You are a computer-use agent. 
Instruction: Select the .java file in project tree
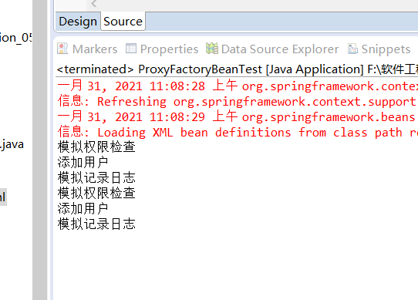click(x=12, y=144)
